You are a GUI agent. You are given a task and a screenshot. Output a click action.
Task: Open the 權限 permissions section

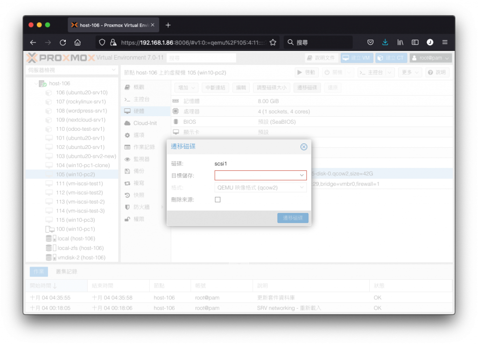pyautogui.click(x=146, y=219)
